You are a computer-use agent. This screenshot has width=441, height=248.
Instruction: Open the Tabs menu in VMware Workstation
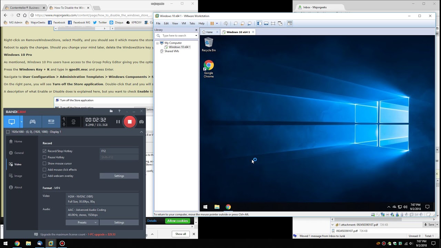(x=192, y=23)
